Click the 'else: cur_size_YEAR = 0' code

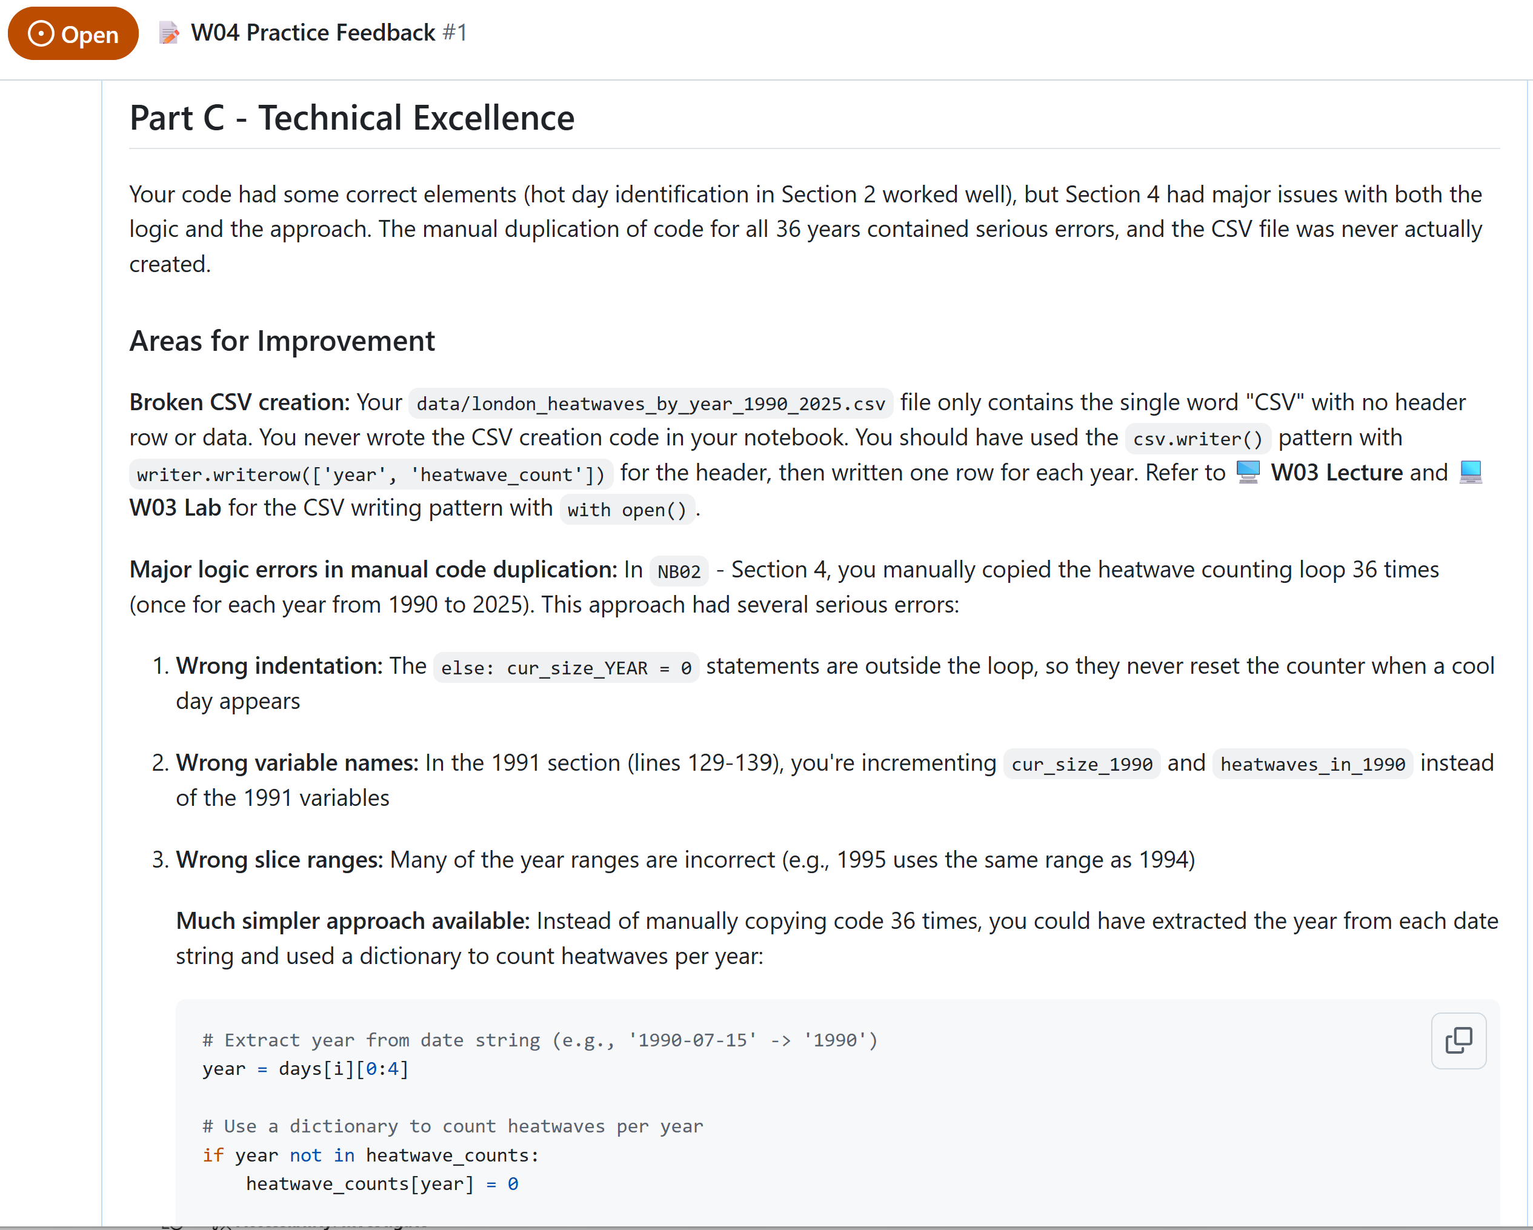566,668
